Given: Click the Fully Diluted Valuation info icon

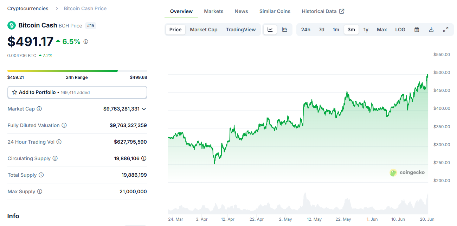Looking at the screenshot, I should [64, 125].
